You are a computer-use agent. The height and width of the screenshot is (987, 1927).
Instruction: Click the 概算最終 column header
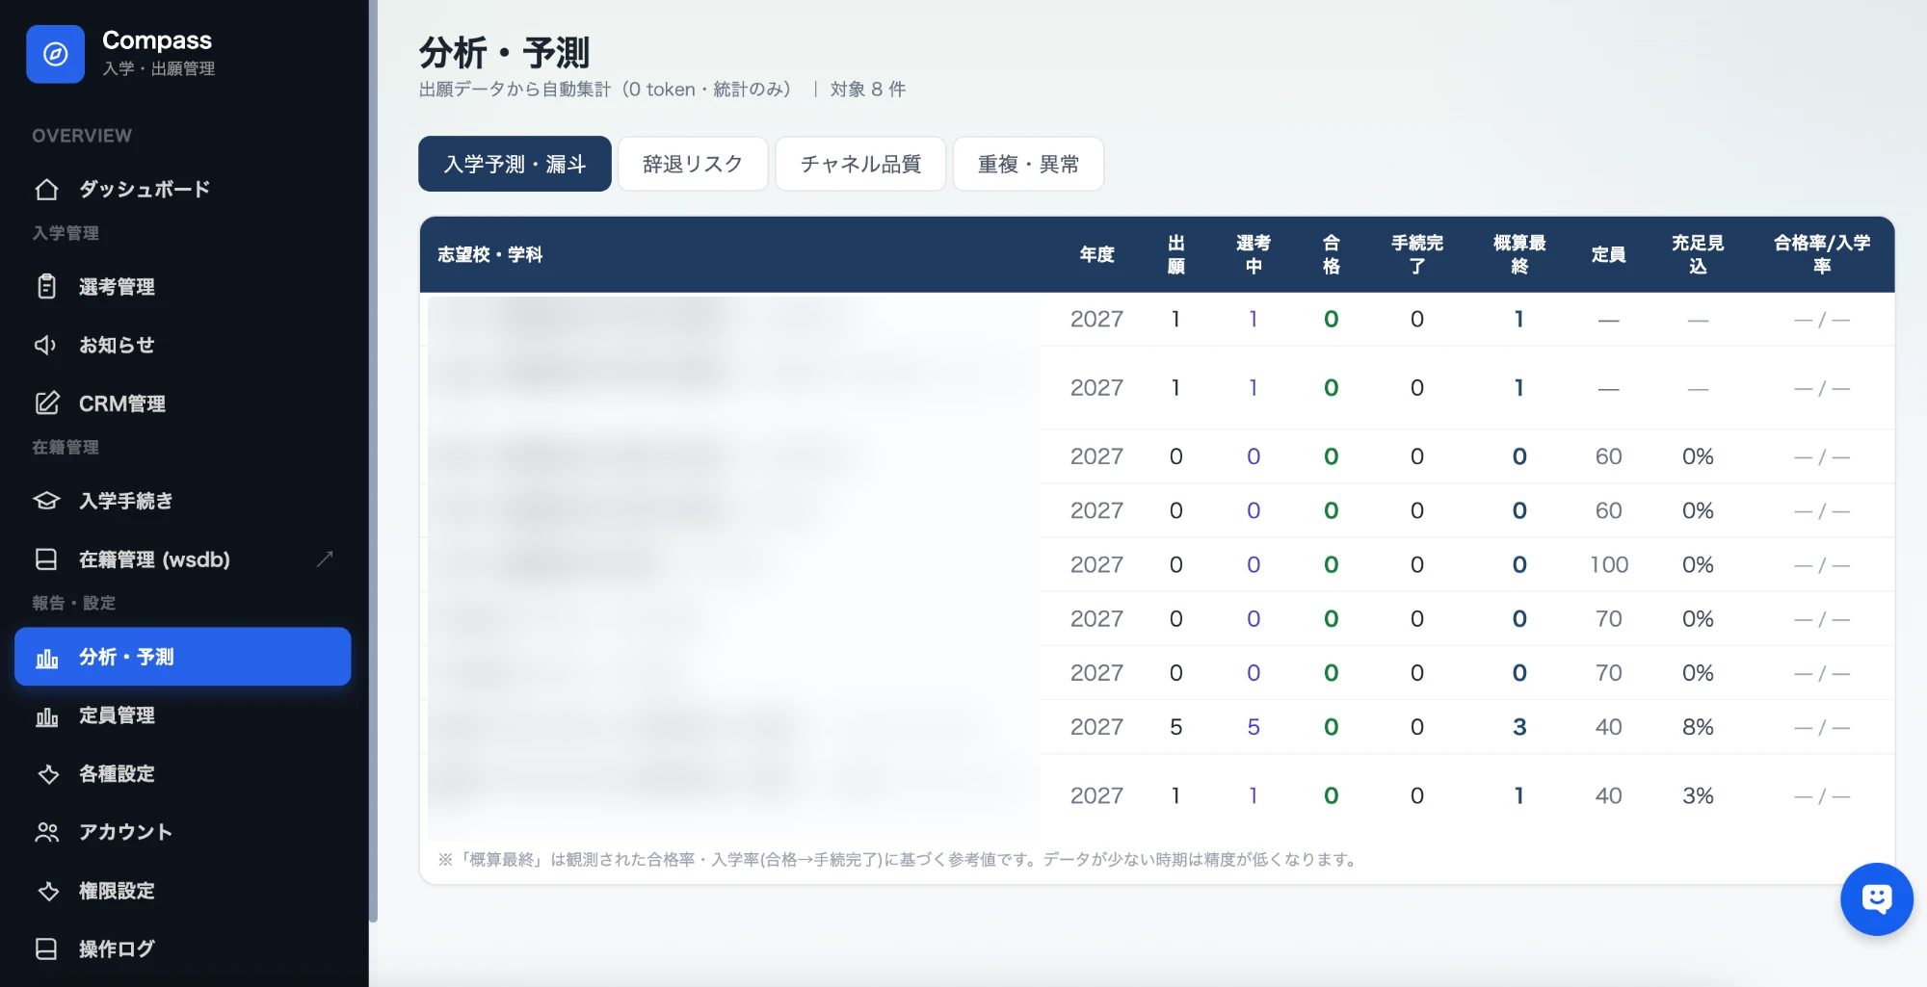(x=1518, y=254)
